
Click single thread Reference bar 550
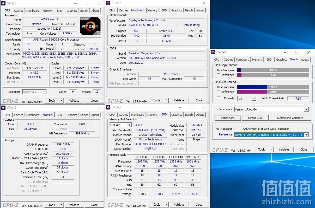(273, 75)
